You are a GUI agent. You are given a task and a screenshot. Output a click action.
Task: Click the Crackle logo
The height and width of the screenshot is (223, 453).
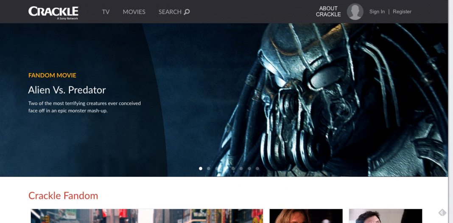coord(53,13)
